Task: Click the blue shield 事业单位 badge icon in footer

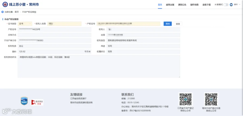Action: coord(24,101)
